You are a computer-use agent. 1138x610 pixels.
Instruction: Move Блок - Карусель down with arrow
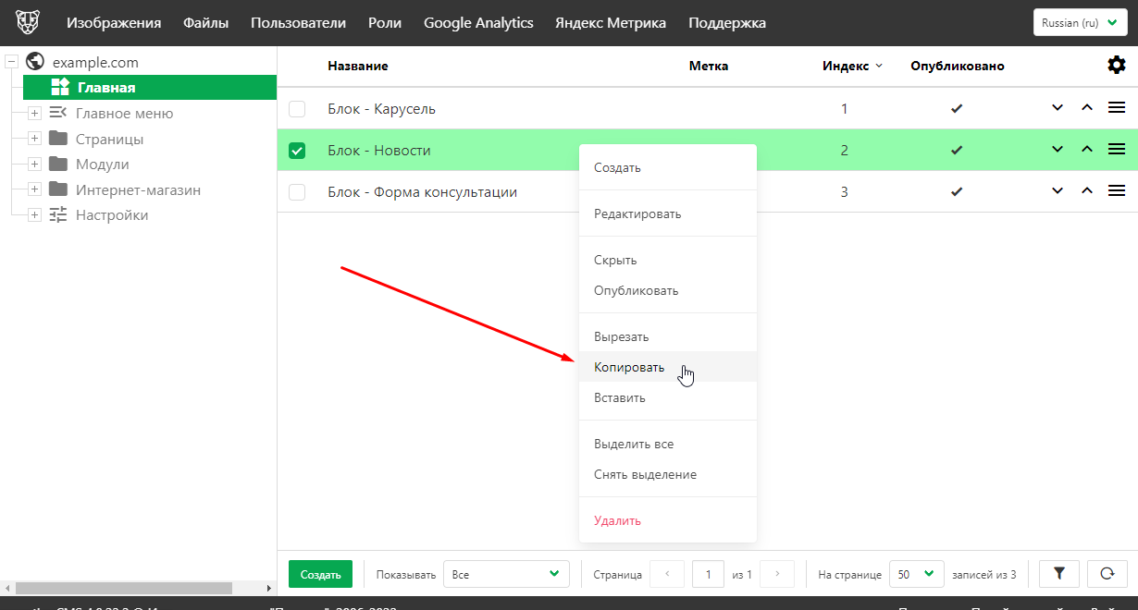pos(1058,108)
